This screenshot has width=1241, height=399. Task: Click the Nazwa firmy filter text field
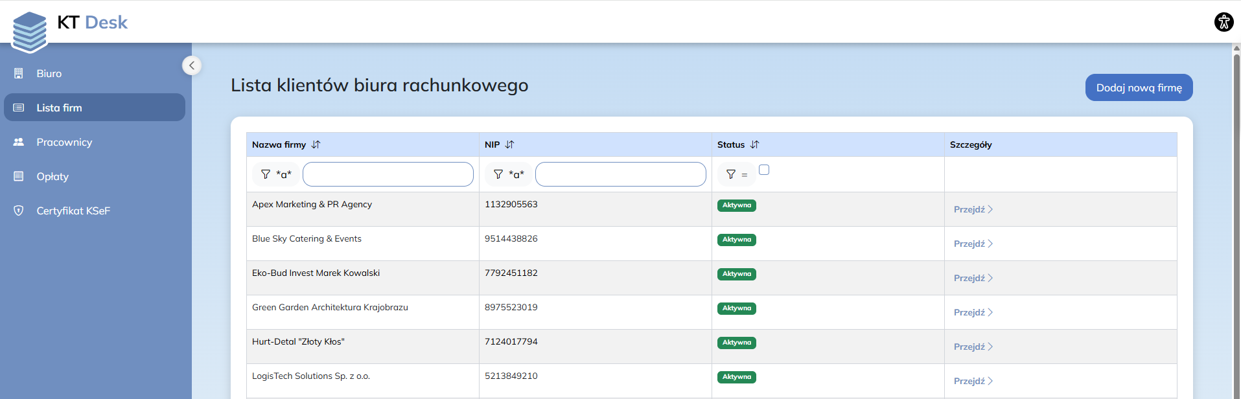(x=388, y=174)
